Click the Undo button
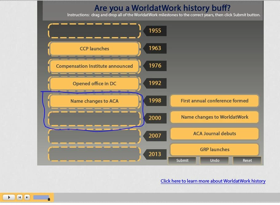The image size is (280, 205). click(215, 161)
